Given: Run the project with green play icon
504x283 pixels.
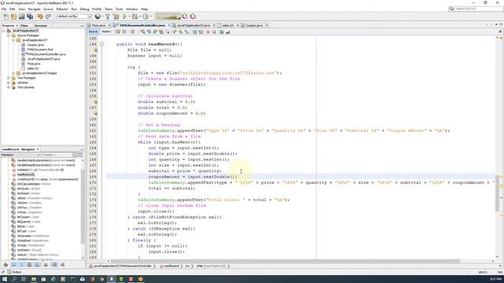Looking at the screenshot, I should (124, 17).
